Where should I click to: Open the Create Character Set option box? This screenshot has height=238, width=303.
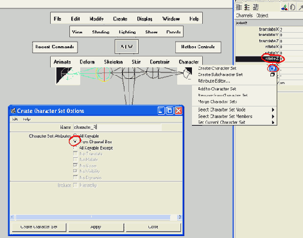(272, 69)
